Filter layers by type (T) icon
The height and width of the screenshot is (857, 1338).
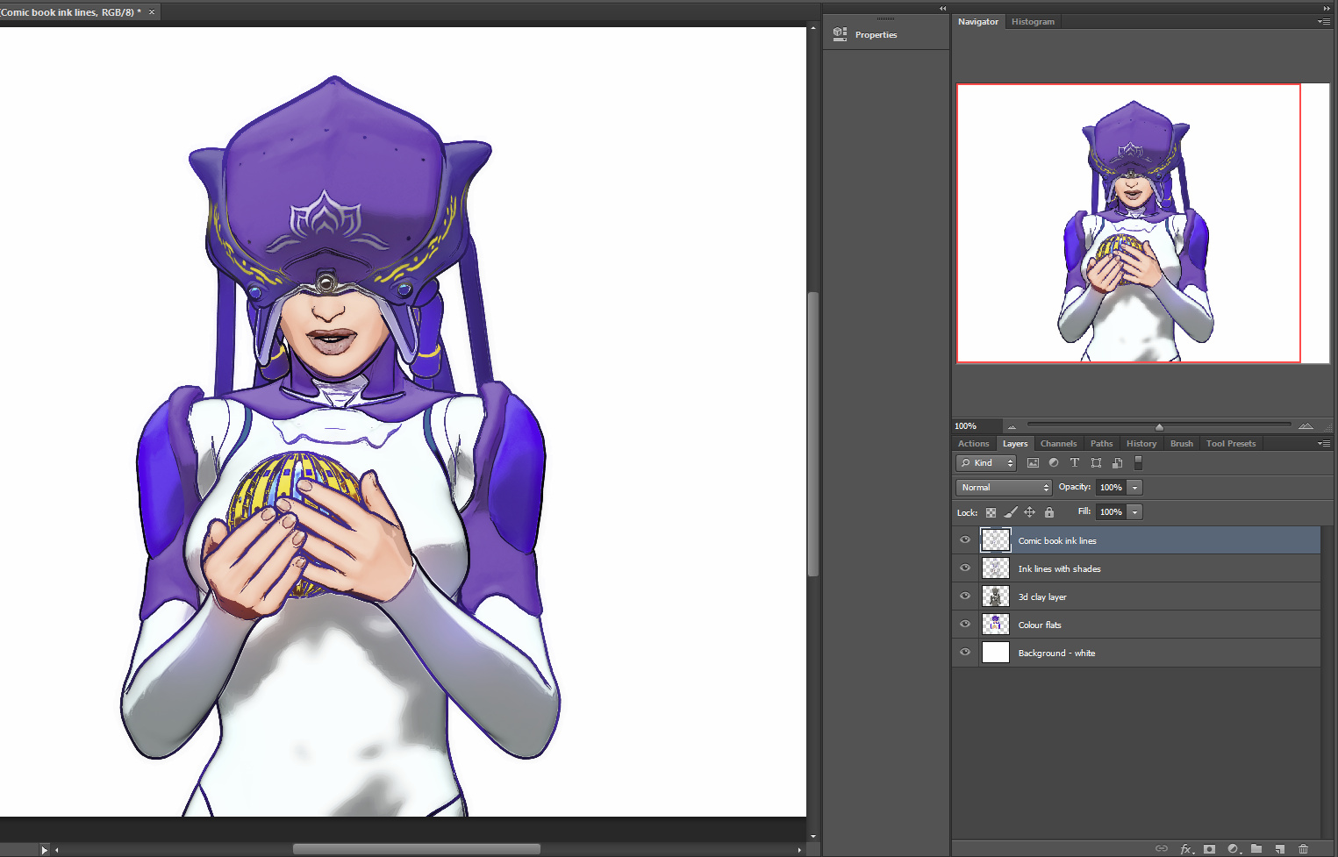[1074, 463]
